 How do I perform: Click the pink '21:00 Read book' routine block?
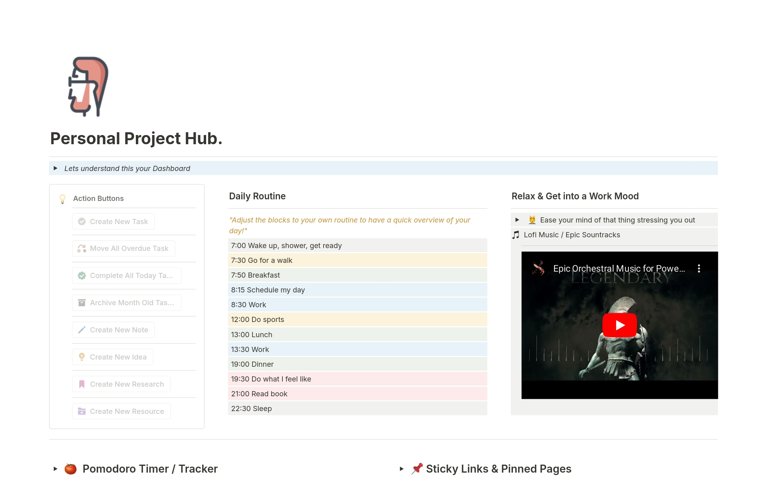pos(357,394)
